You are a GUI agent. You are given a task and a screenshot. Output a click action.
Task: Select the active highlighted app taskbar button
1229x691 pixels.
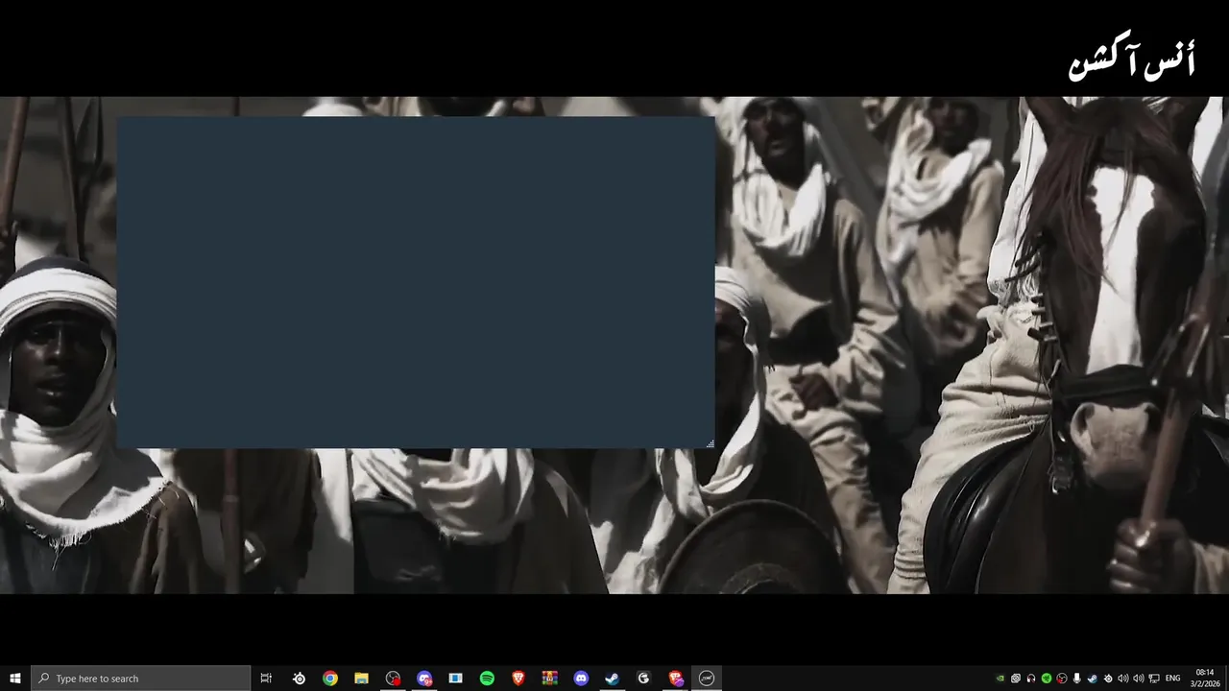click(707, 679)
